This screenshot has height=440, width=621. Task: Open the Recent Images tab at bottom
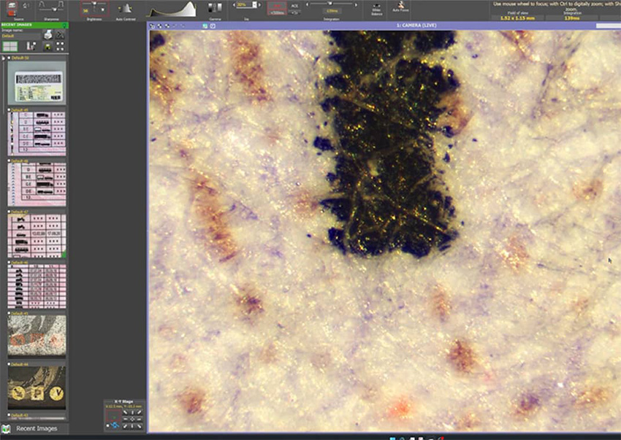click(x=35, y=428)
